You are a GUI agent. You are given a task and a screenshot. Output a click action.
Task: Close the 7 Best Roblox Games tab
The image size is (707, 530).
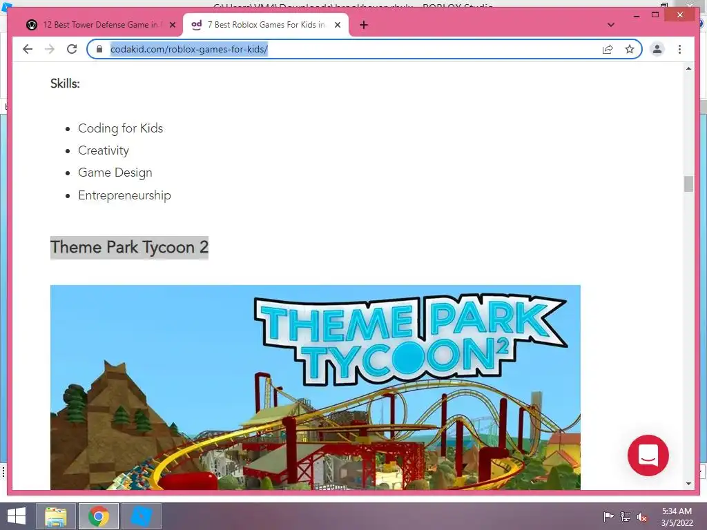(337, 25)
